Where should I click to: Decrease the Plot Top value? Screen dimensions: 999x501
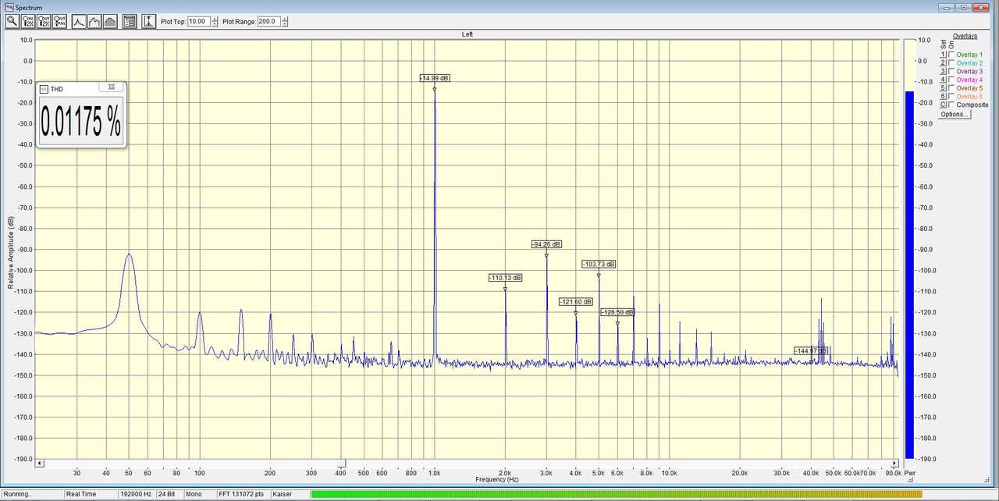(215, 24)
